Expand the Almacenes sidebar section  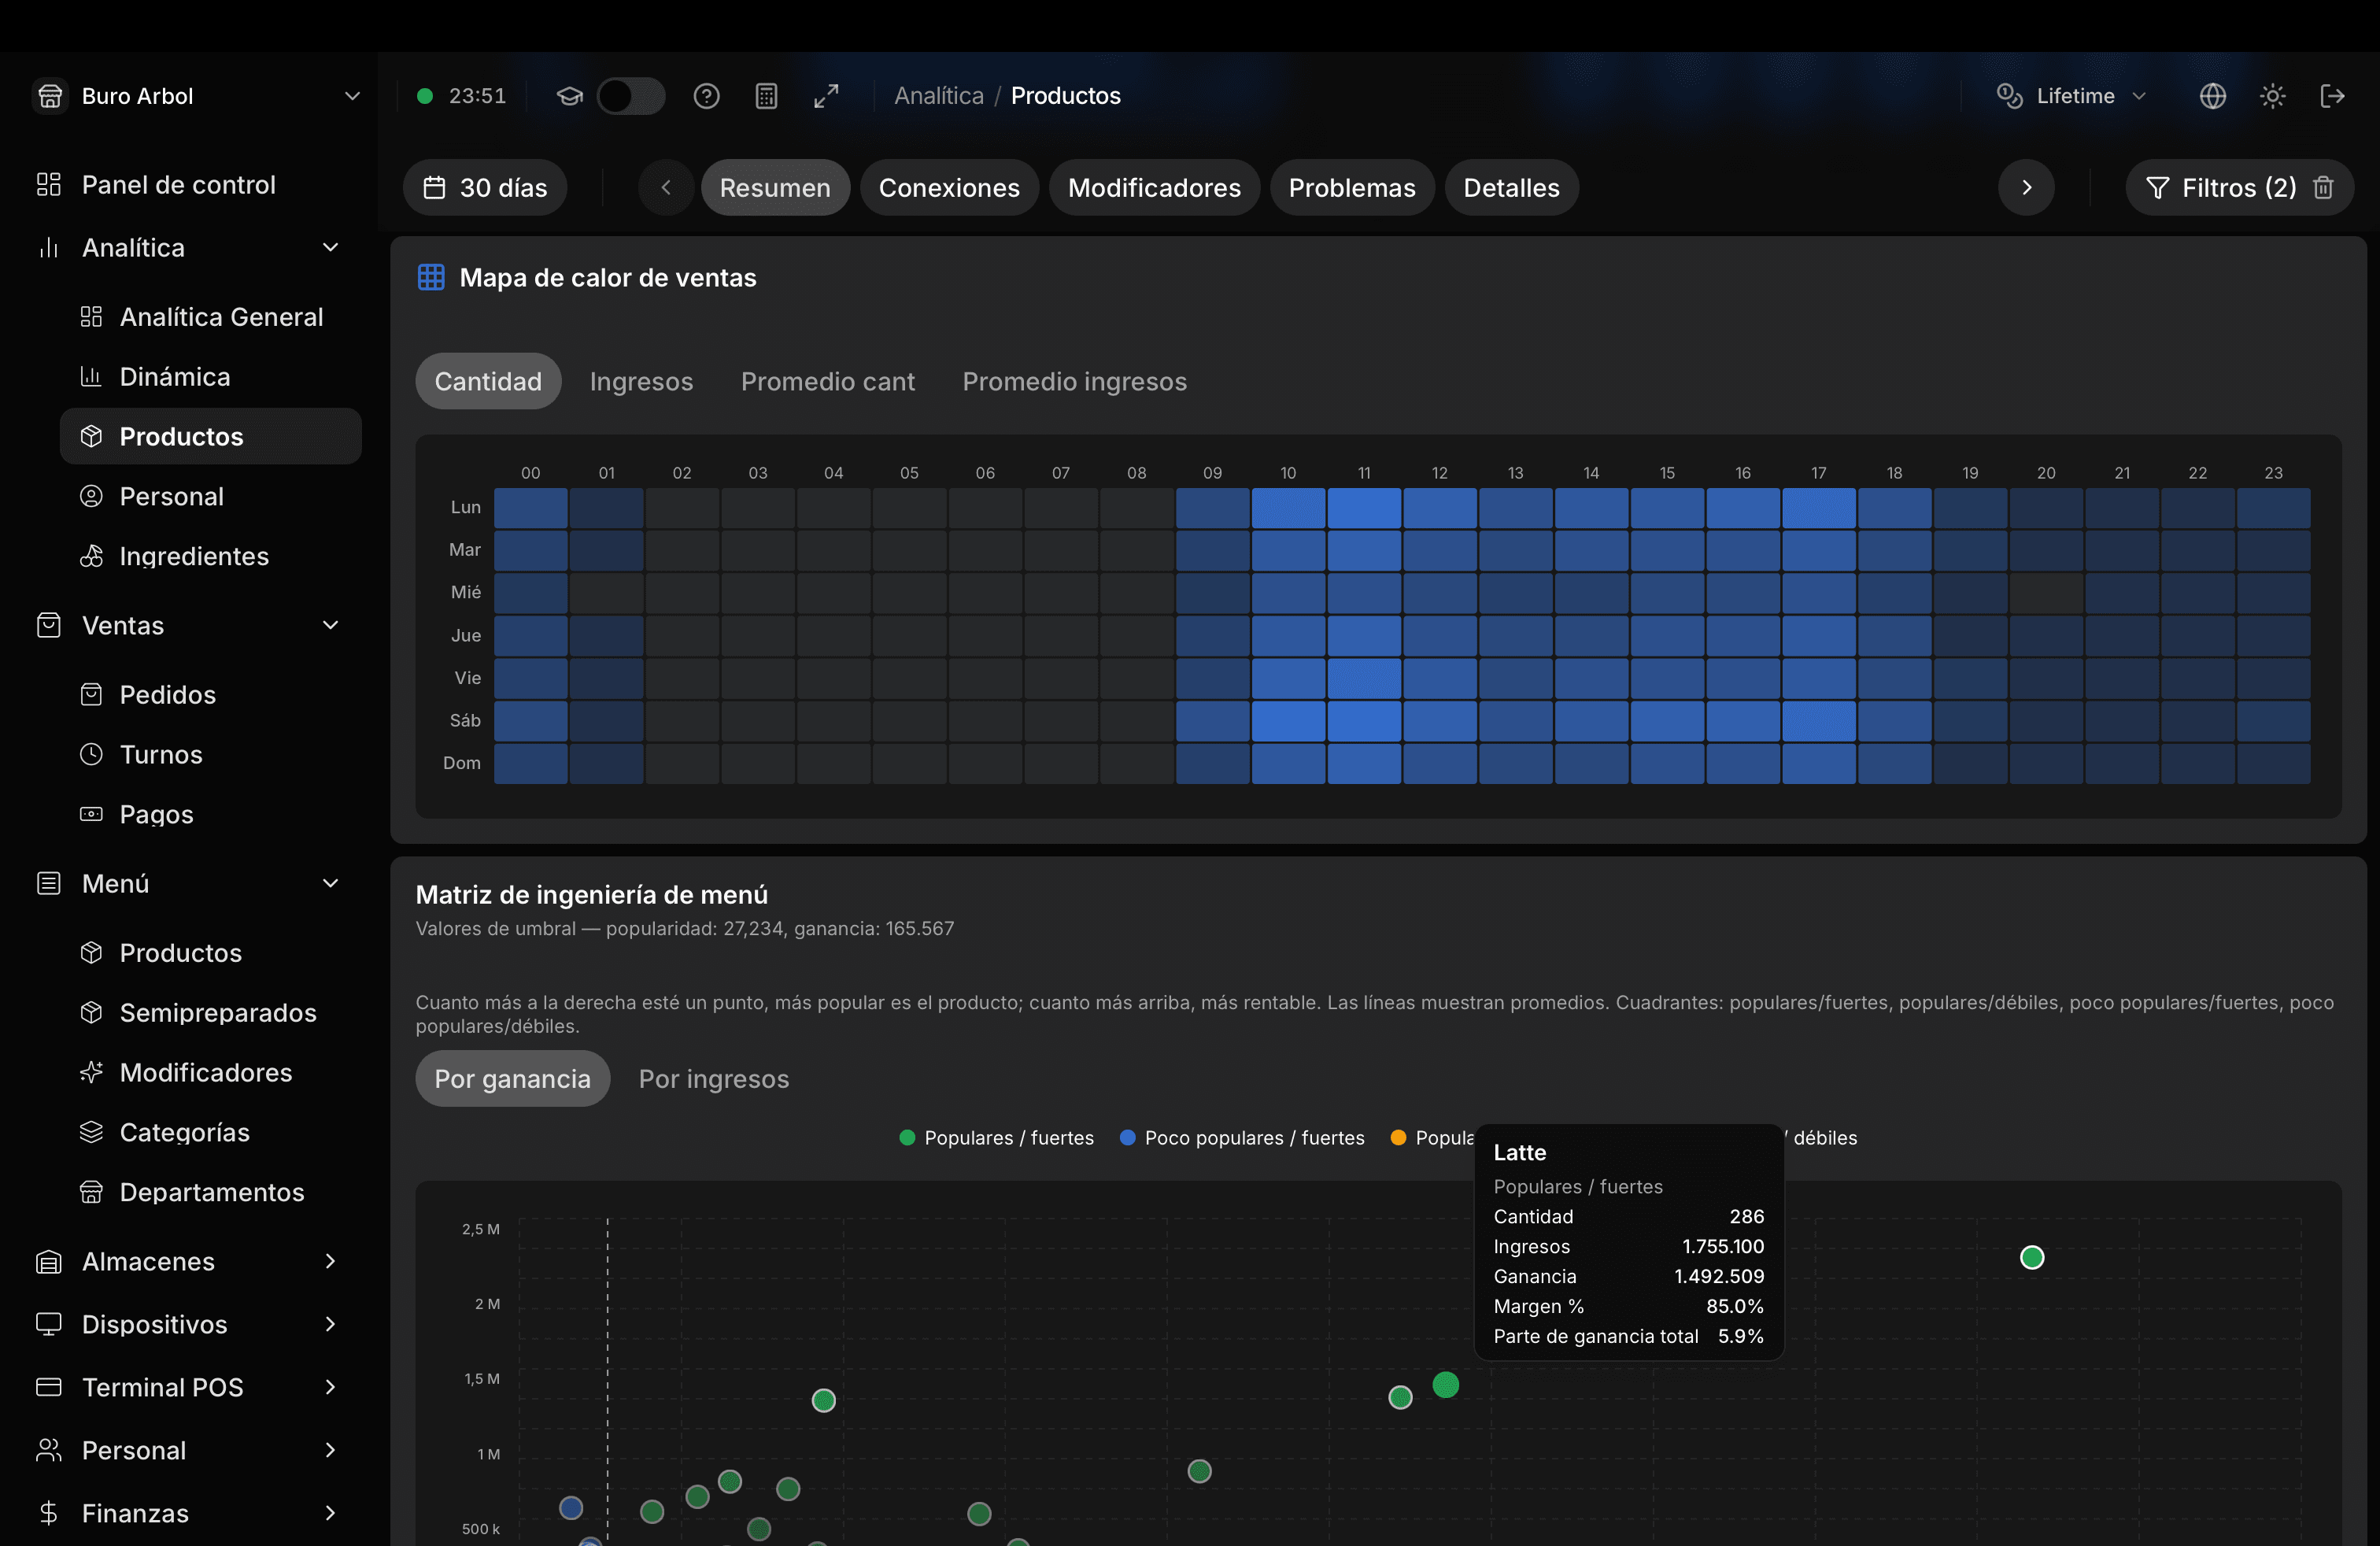click(331, 1262)
